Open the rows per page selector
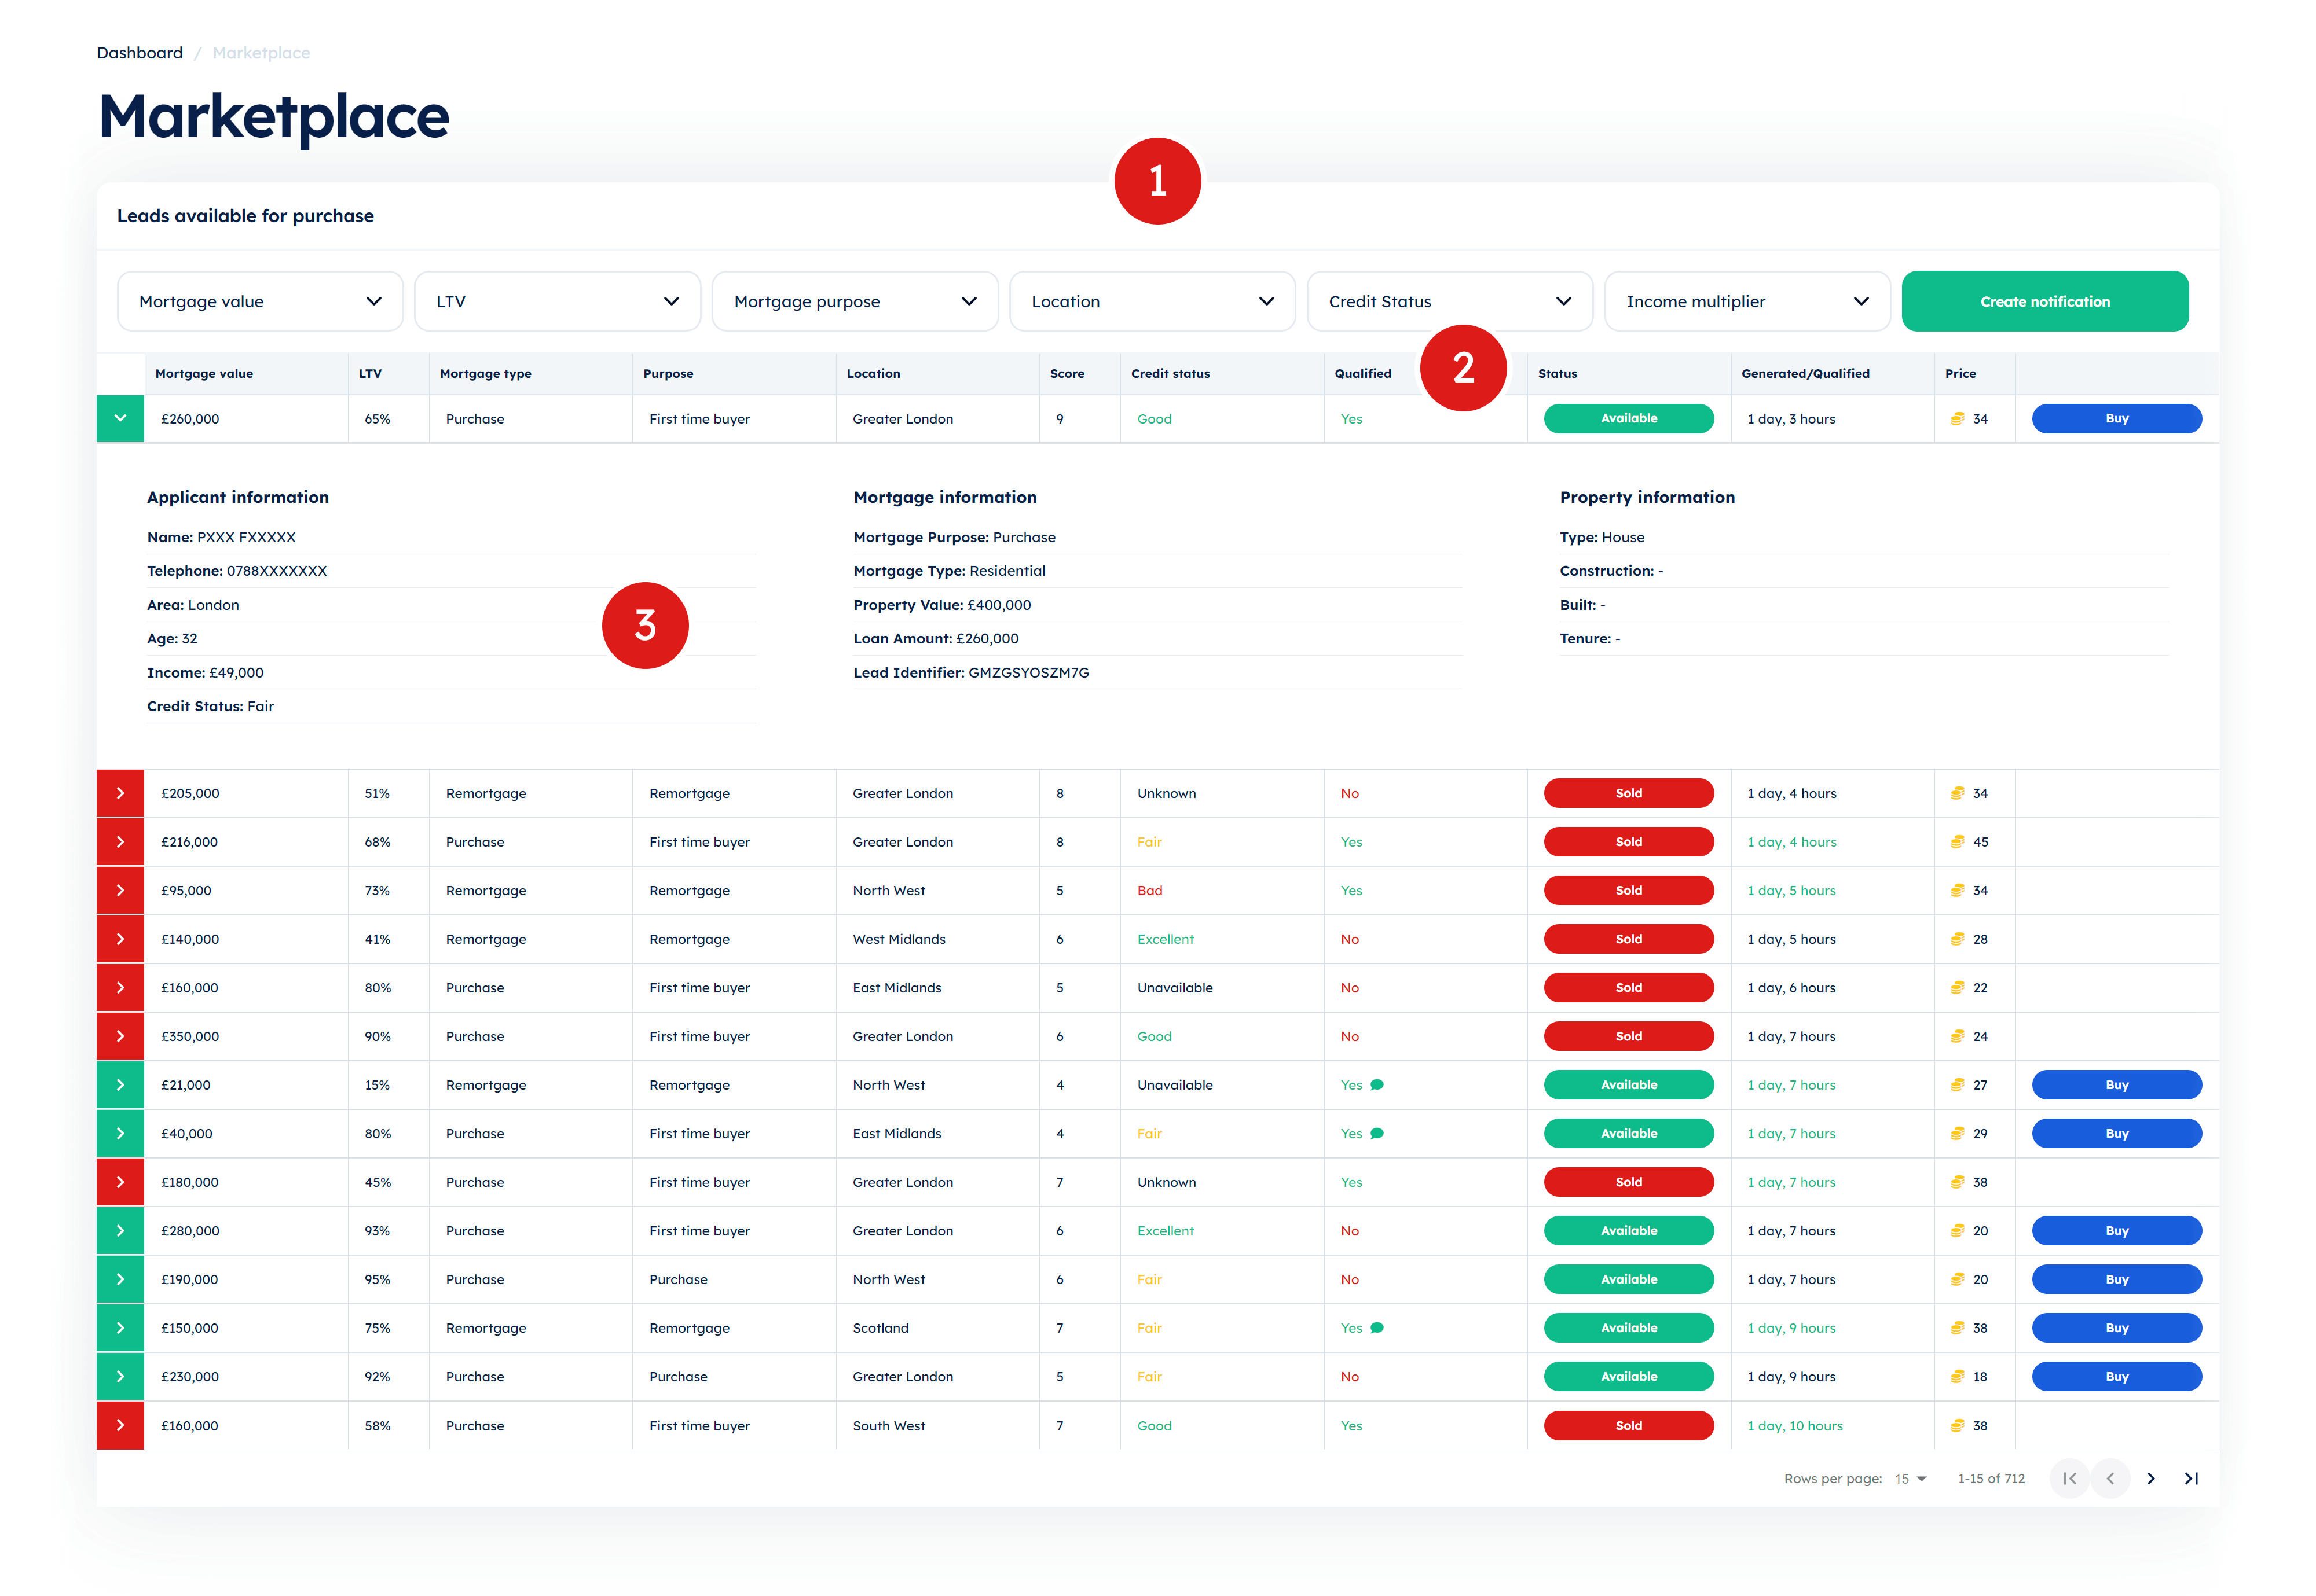This screenshot has width=2316, height=1596. click(1910, 1478)
